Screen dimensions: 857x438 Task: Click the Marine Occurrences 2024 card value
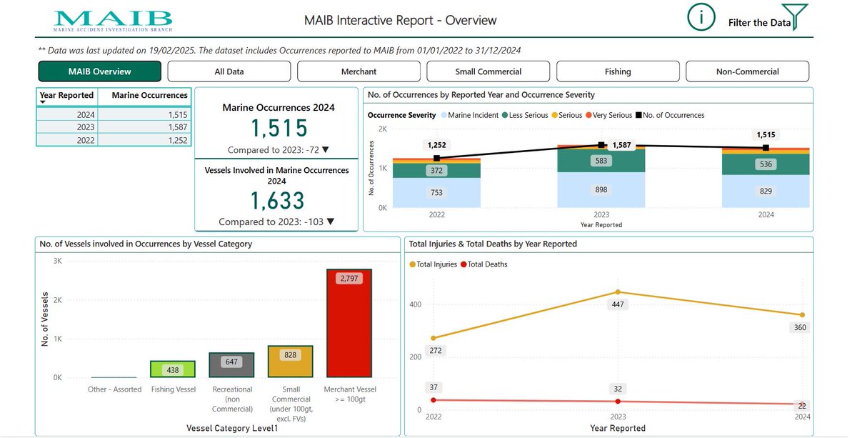coord(279,129)
